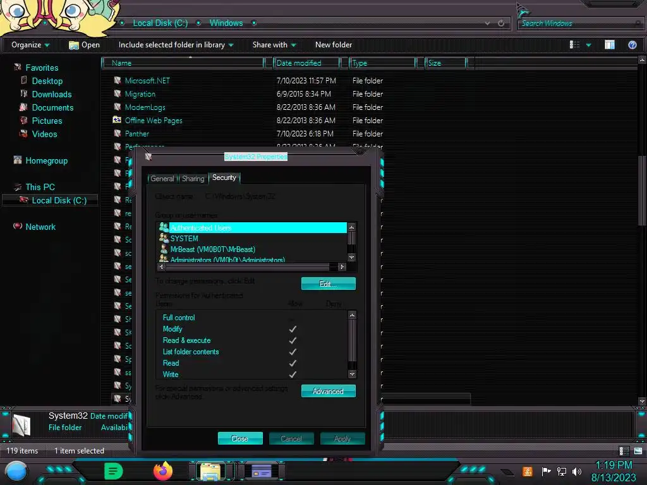Screen dimensions: 647x485
Task: Toggle the preview pane icon
Action: [x=610, y=45]
